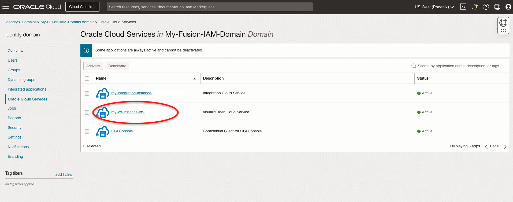
Task: Toggle the select-all header checkbox
Action: (x=87, y=78)
